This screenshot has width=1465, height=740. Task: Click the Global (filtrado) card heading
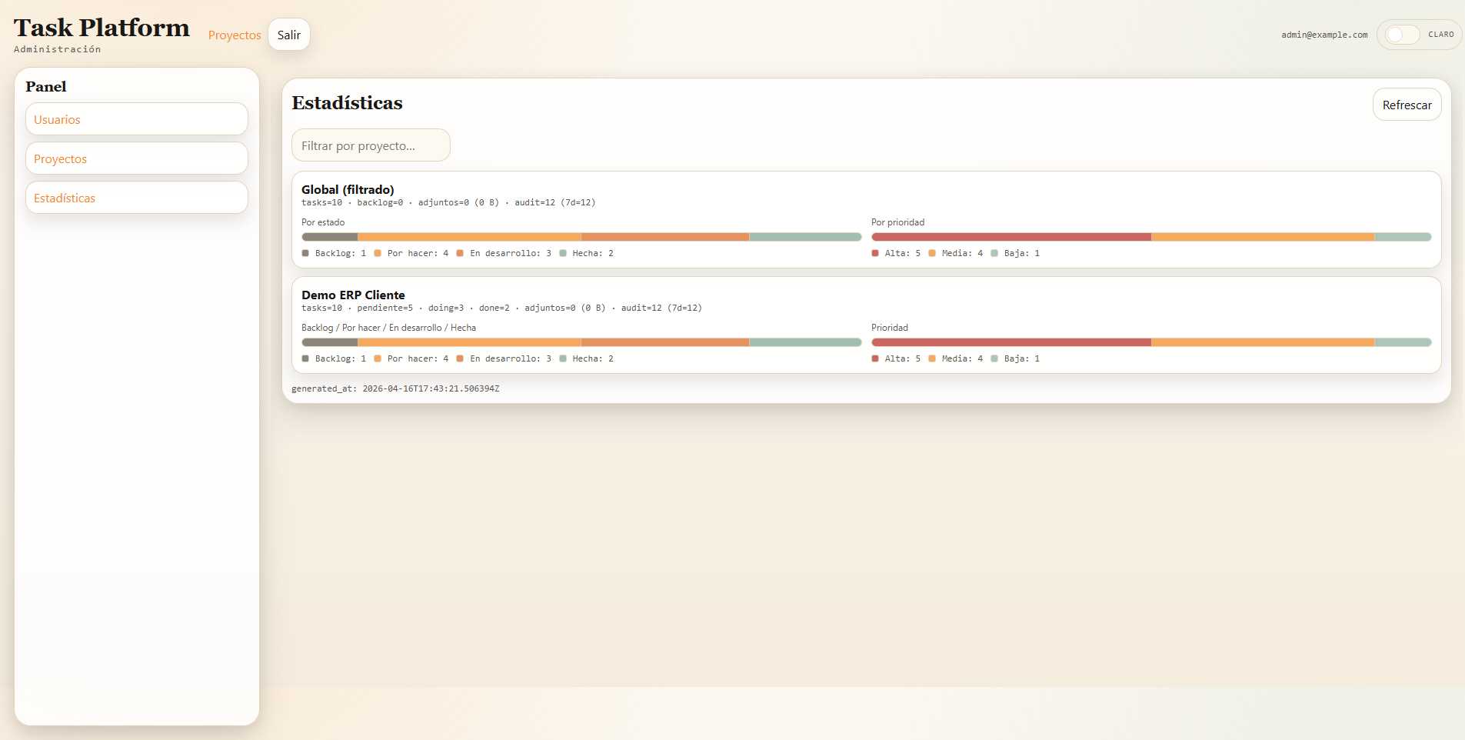pyautogui.click(x=348, y=189)
